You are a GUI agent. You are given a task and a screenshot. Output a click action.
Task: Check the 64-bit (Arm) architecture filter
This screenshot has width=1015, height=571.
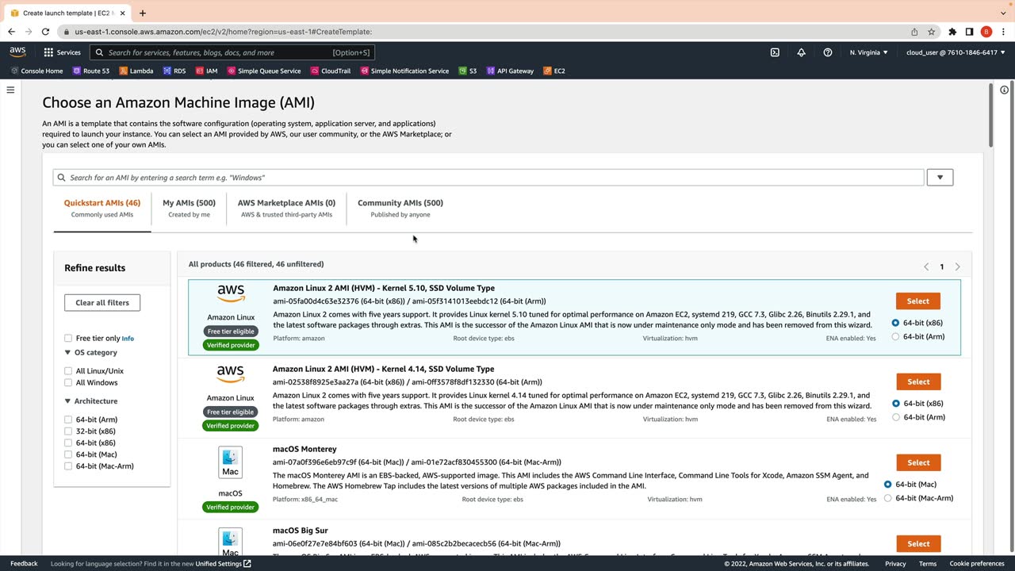point(68,420)
